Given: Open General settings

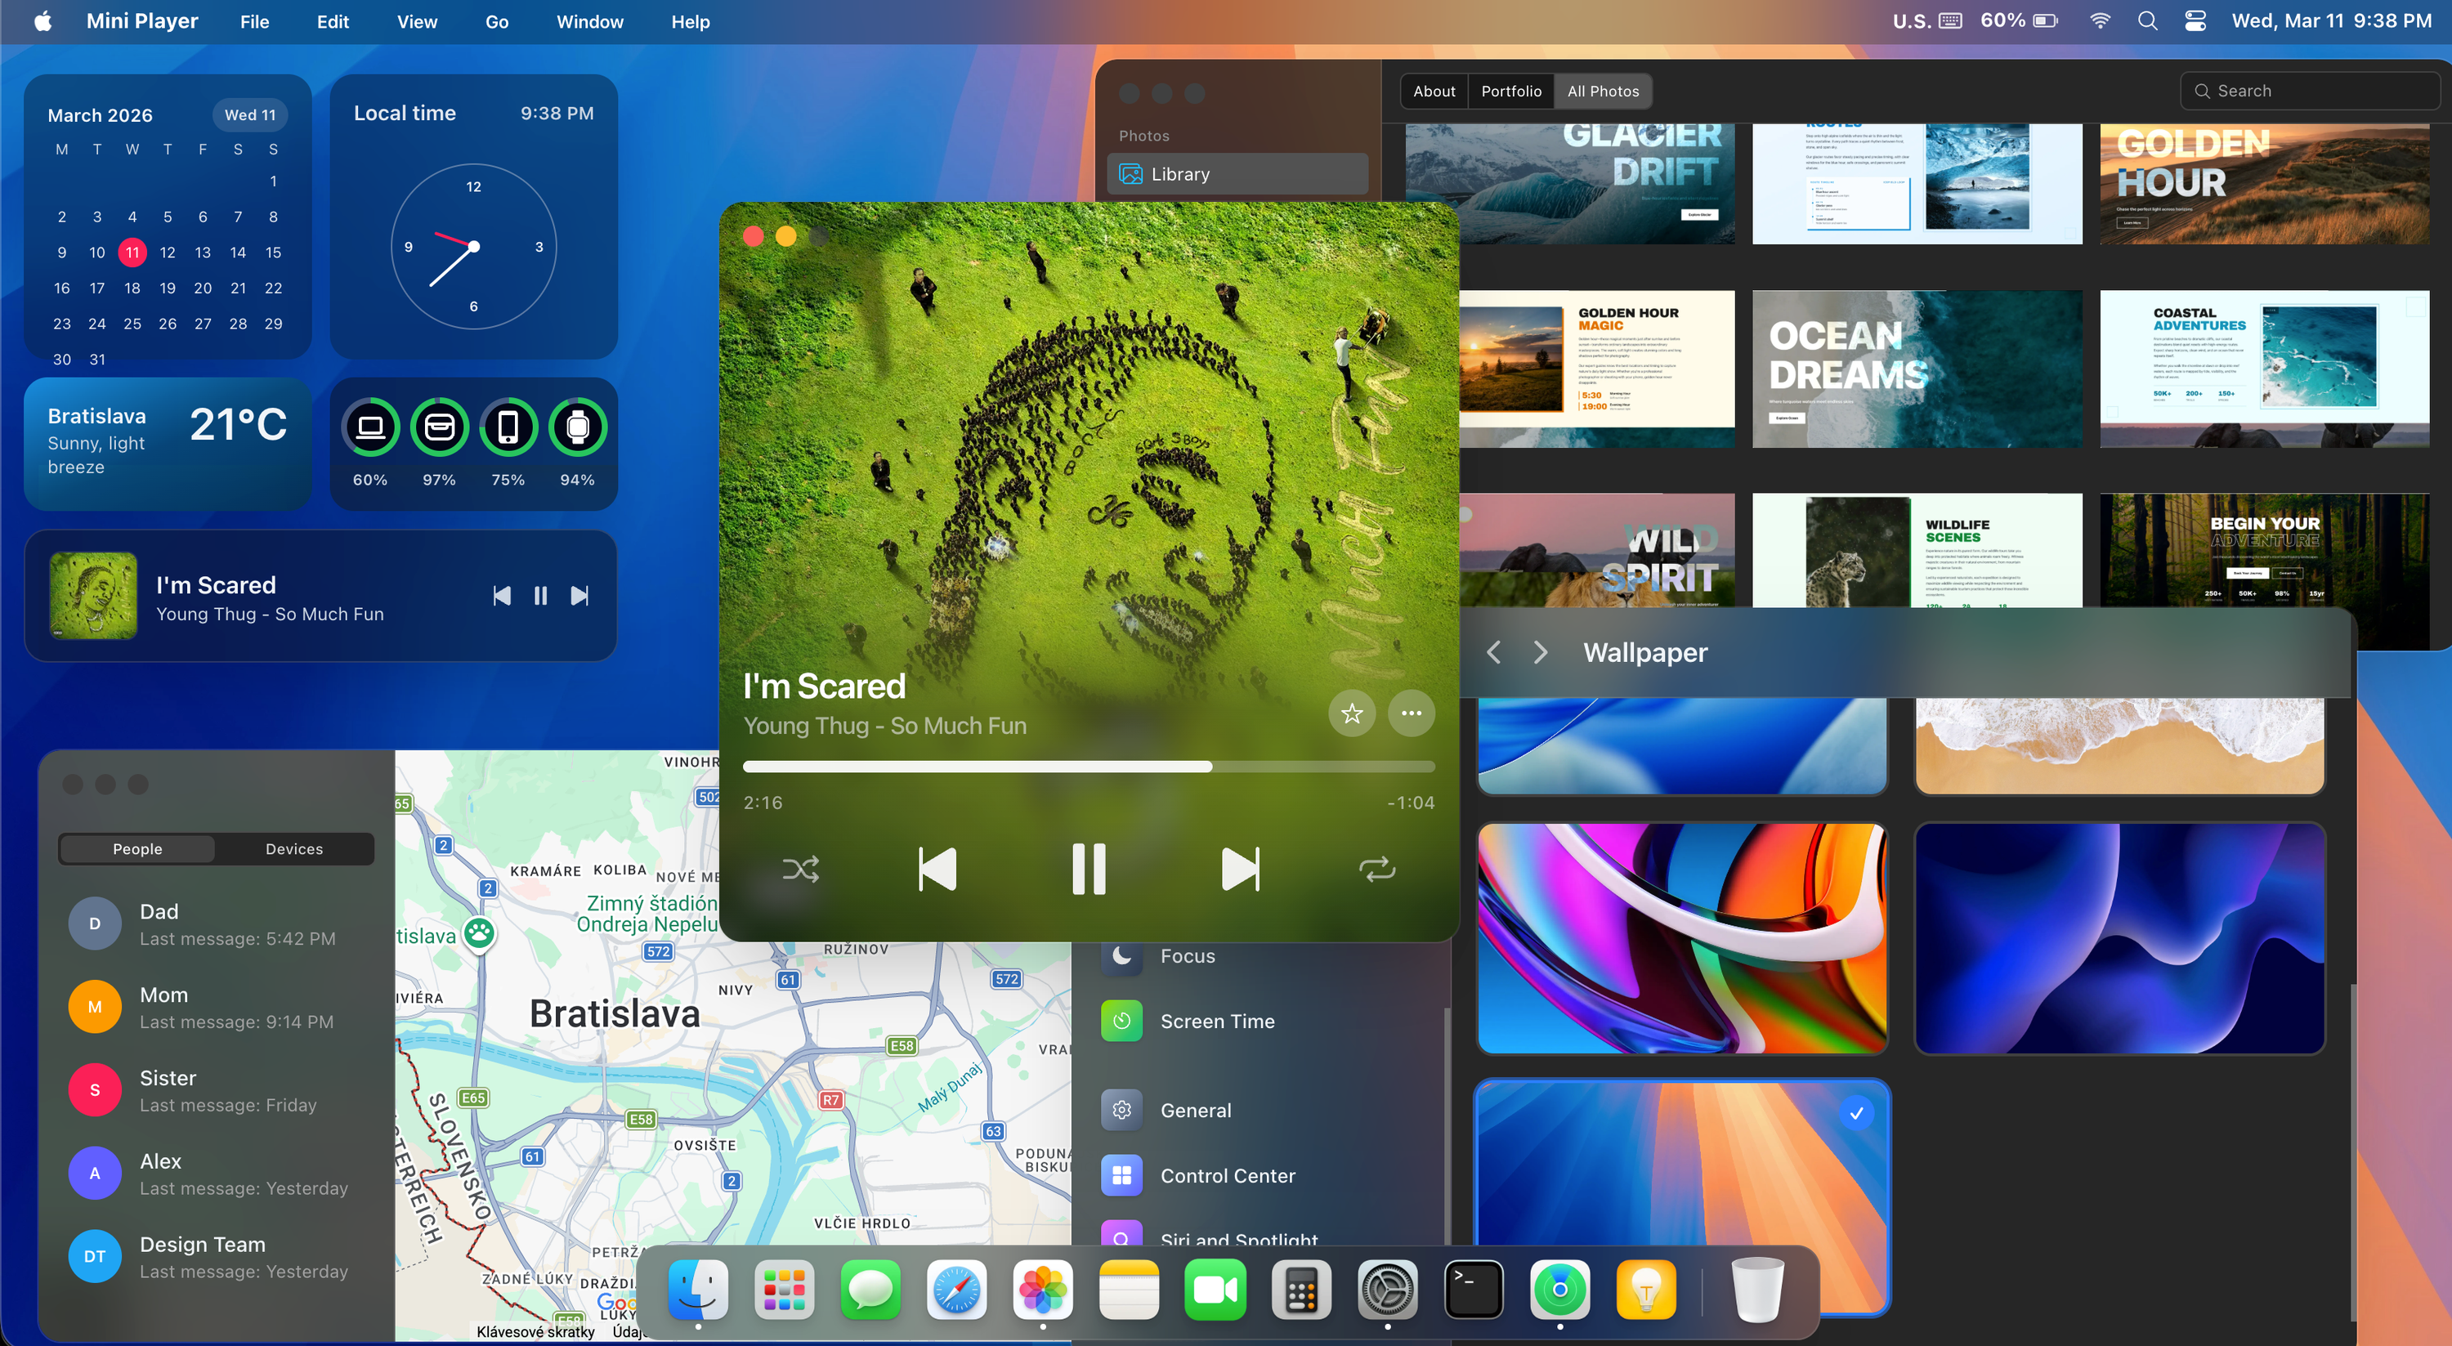Looking at the screenshot, I should [1261, 1111].
